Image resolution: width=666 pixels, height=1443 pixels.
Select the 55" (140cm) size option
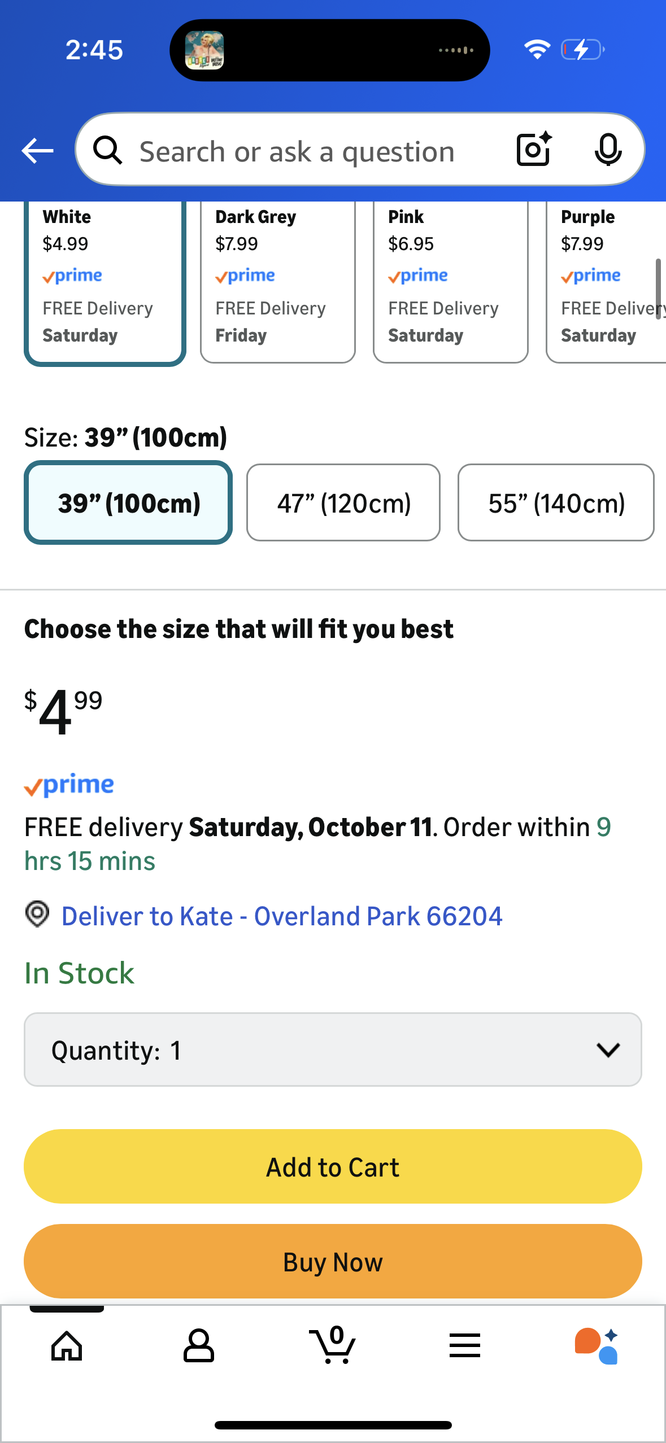click(x=556, y=502)
